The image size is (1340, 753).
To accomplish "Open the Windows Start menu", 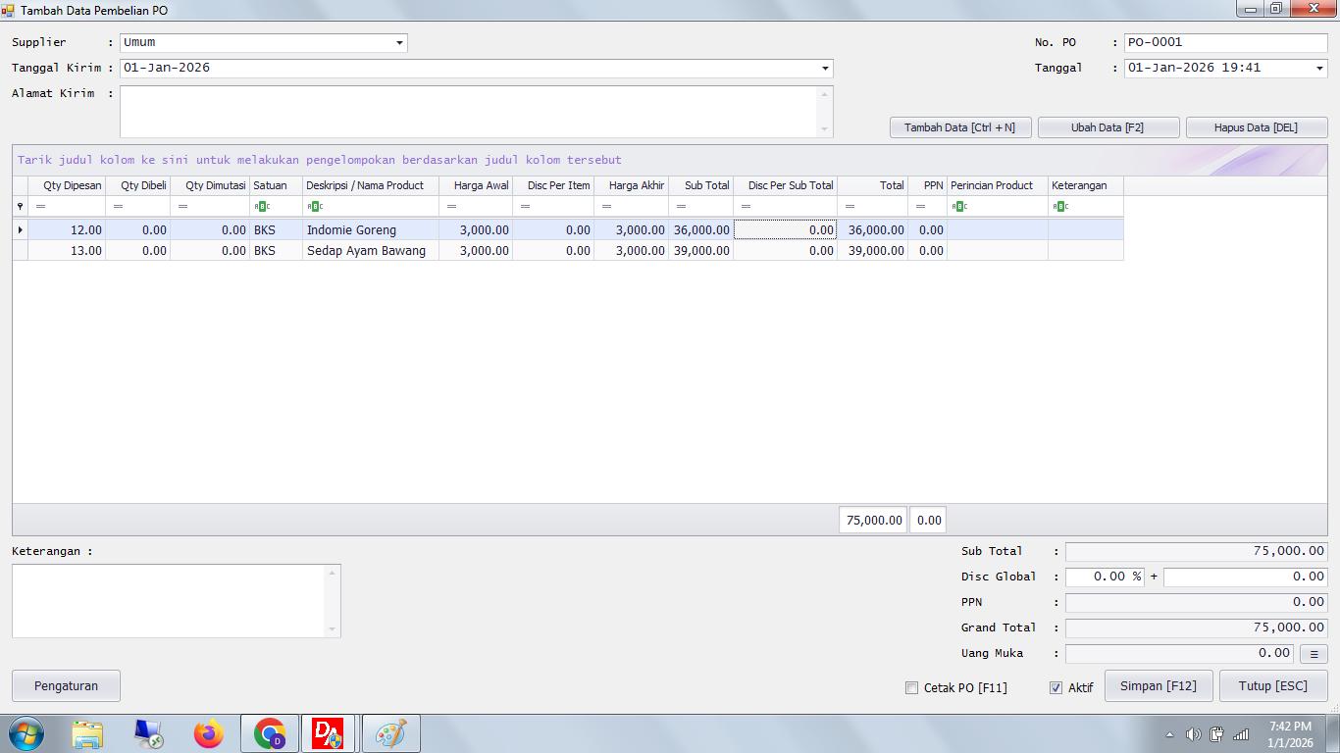I will click(x=23, y=732).
